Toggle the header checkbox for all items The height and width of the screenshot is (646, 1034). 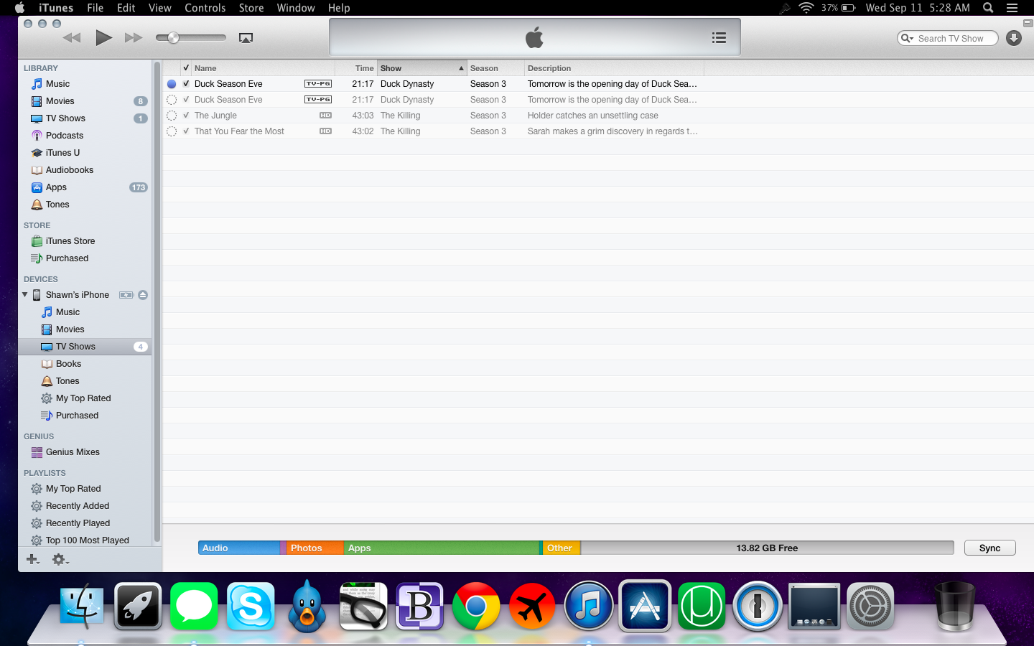click(186, 68)
